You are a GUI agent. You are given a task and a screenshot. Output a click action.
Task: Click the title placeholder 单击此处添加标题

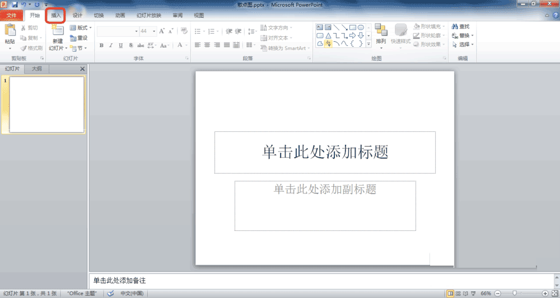pos(325,152)
